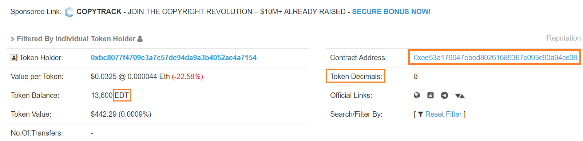Click the double chevron before Filtered By

[x=13, y=39]
